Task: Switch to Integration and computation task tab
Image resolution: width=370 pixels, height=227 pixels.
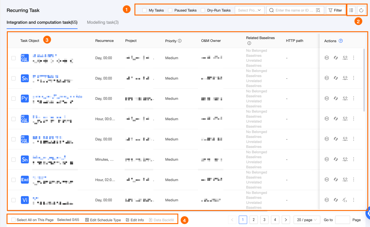Action: click(42, 22)
